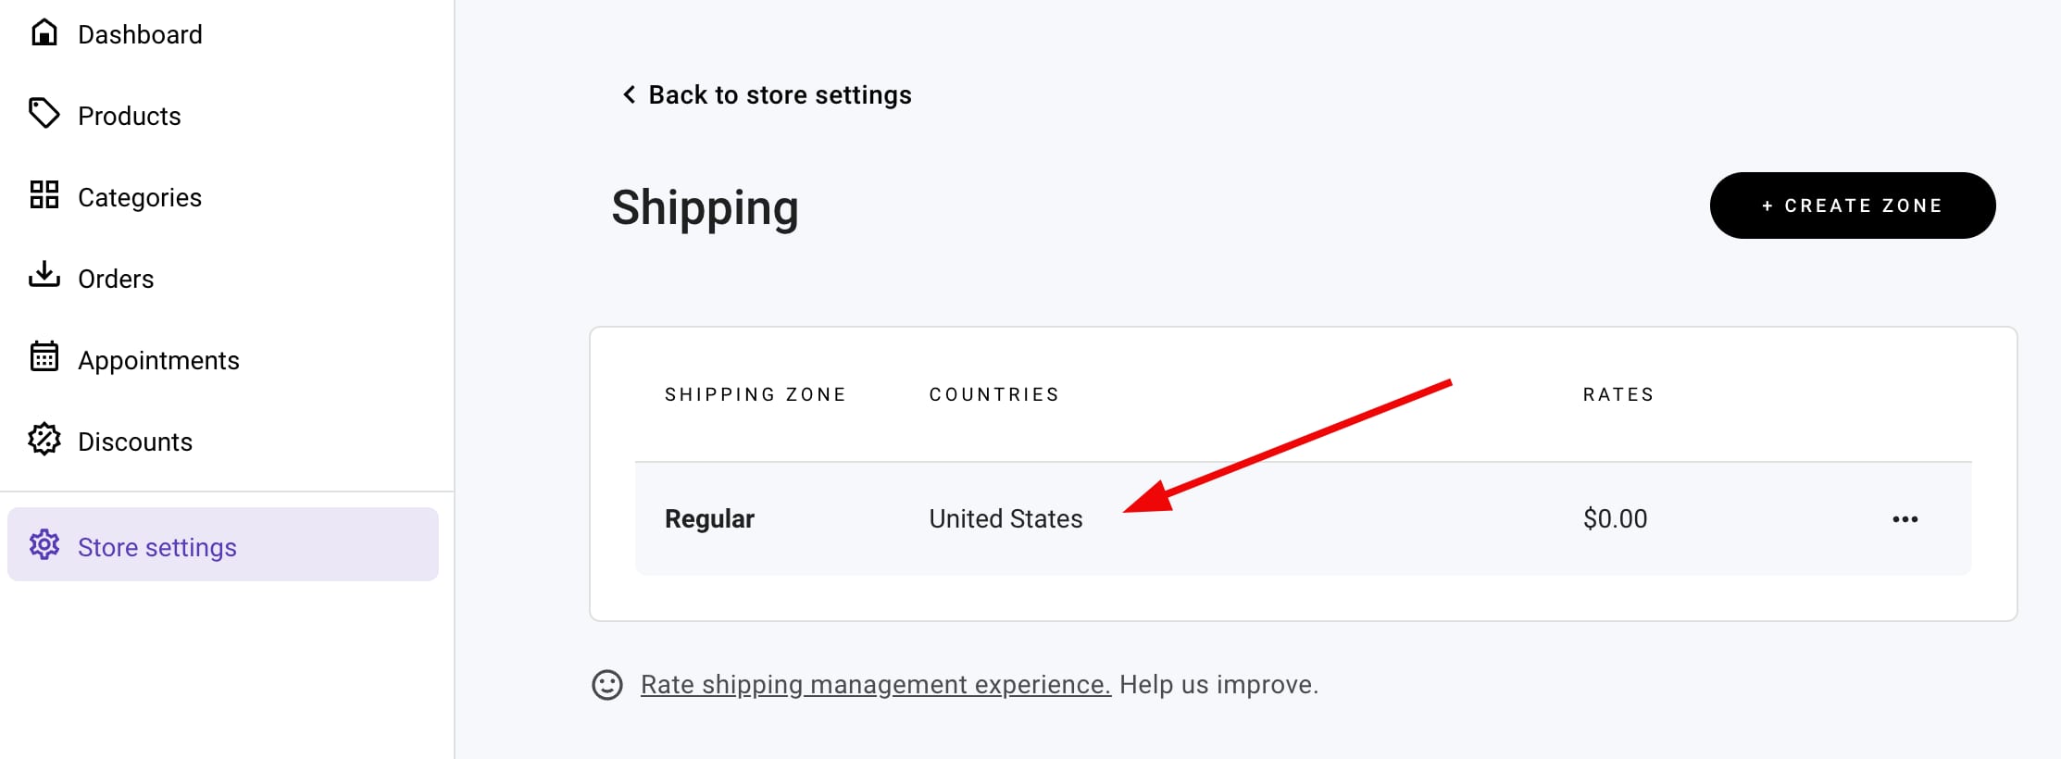The height and width of the screenshot is (759, 2061).
Task: Click the CREATE ZONE button
Action: pyautogui.click(x=1852, y=205)
